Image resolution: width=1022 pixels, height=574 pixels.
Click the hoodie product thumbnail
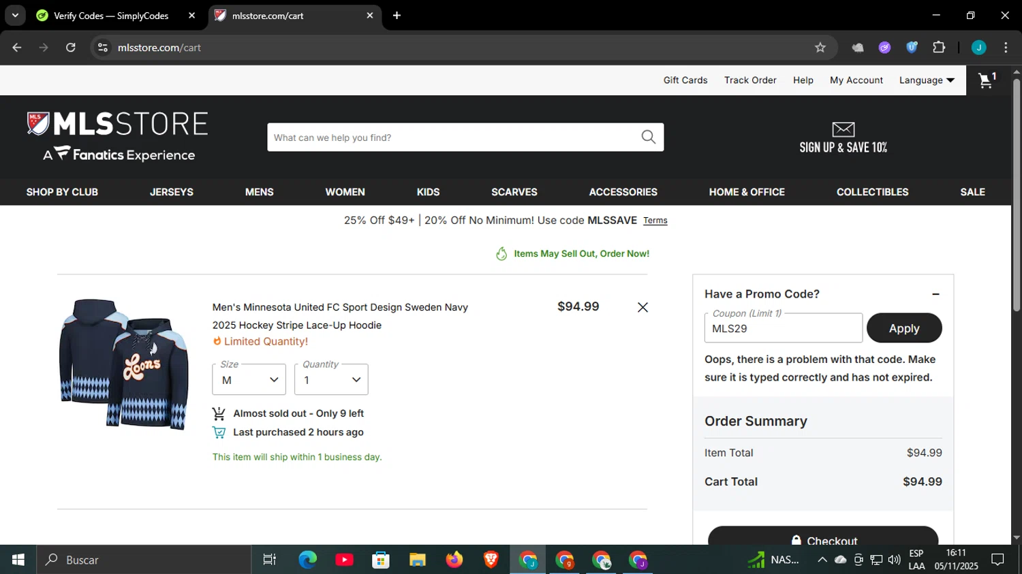click(x=124, y=364)
